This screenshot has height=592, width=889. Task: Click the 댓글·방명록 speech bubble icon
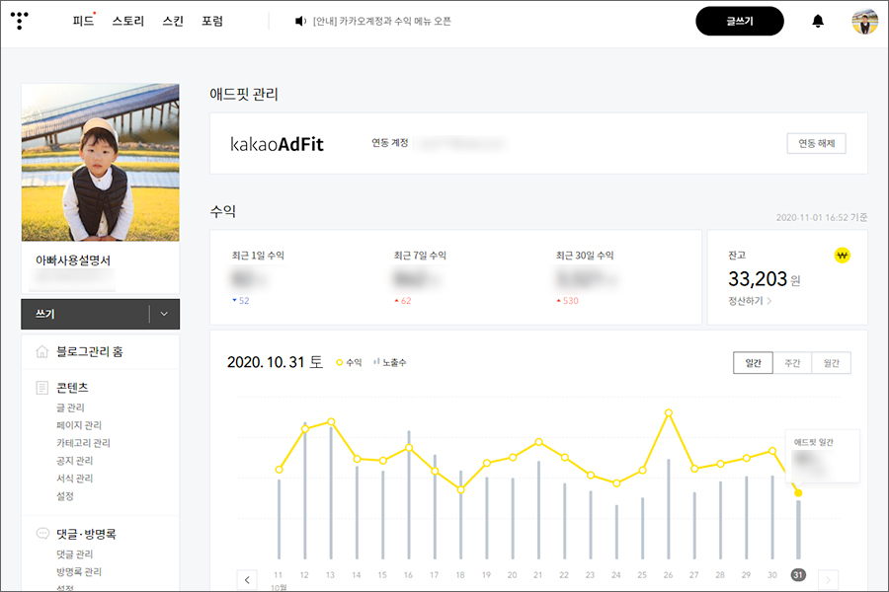click(42, 533)
